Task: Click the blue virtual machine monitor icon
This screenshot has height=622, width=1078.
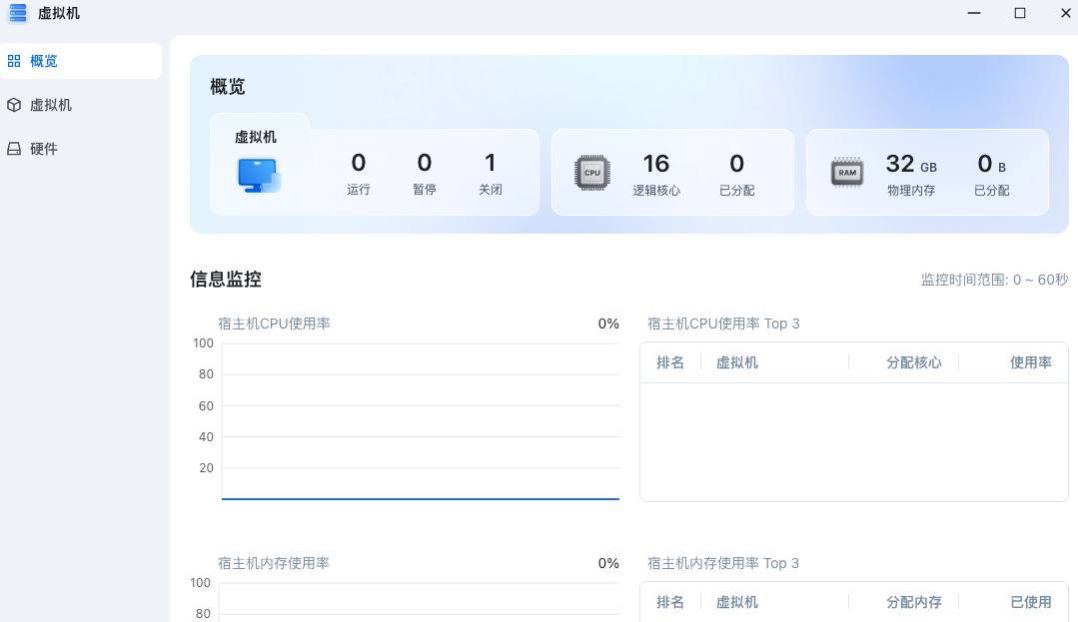Action: [x=259, y=176]
